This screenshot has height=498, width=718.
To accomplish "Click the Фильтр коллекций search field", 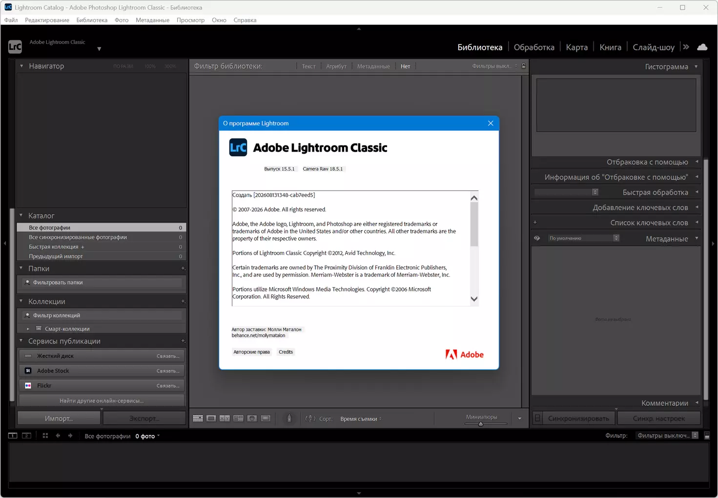I will [102, 315].
